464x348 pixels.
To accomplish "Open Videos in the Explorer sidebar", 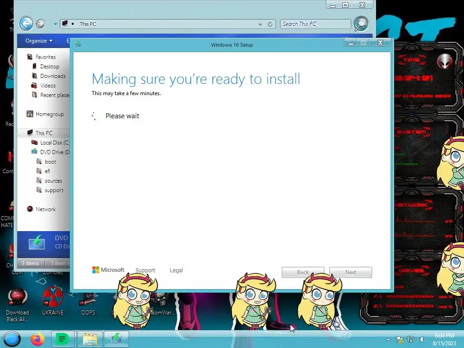I will pyautogui.click(x=48, y=86).
